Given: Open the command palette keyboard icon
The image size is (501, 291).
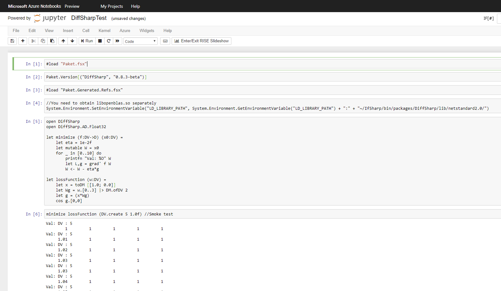Looking at the screenshot, I should click(x=165, y=41).
